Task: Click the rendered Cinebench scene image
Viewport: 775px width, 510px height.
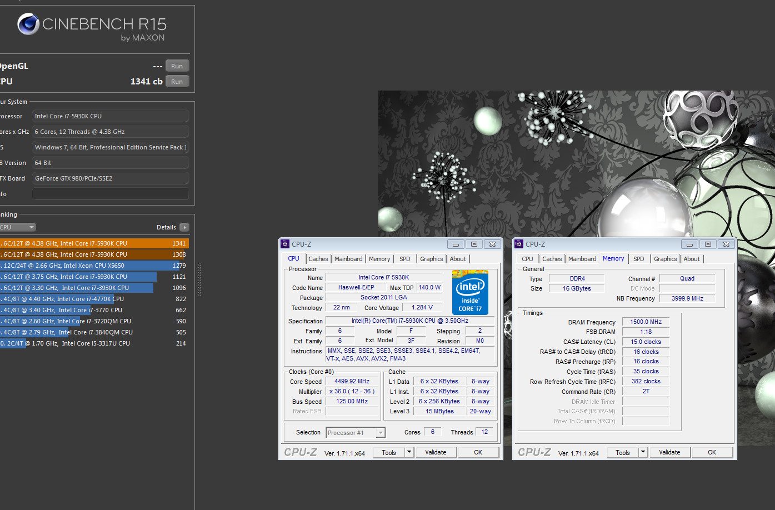Action: 577,268
